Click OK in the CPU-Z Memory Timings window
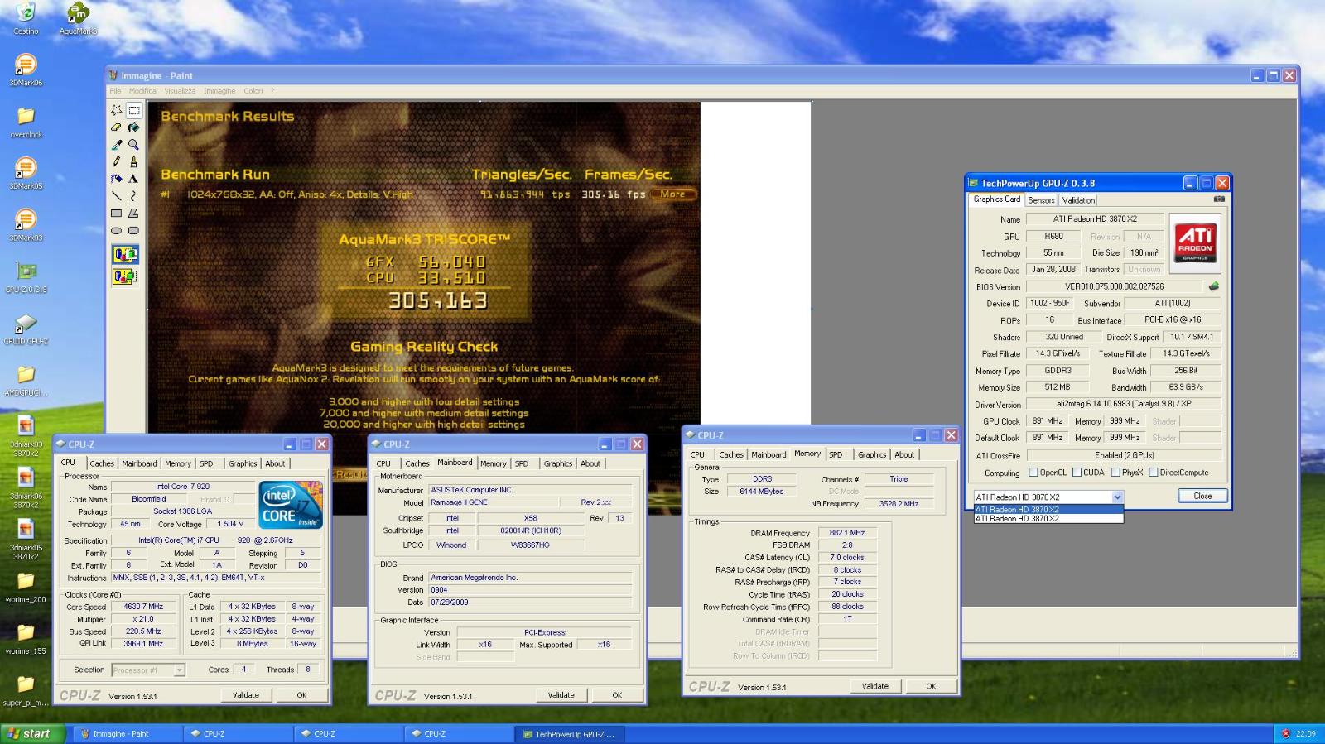1325x744 pixels. 931,686
